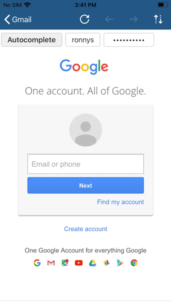
Task: Tap the Google Drive icon
Action: click(x=92, y=263)
